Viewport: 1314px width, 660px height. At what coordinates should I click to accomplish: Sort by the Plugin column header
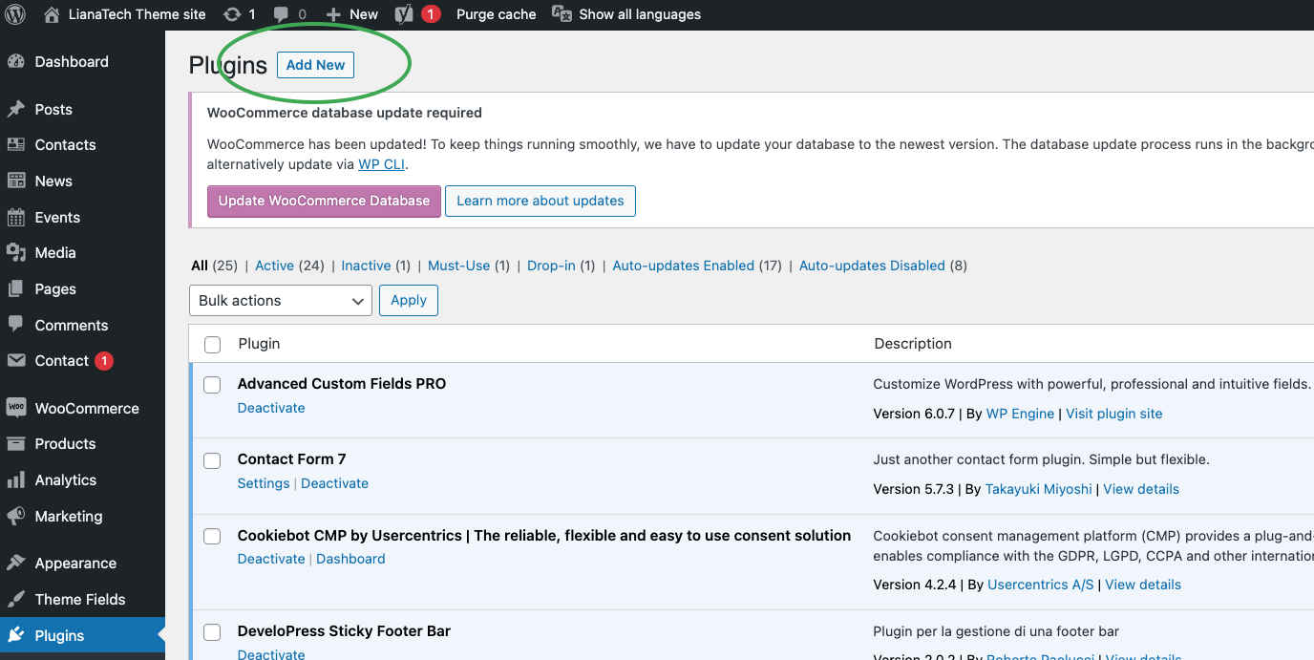[259, 344]
